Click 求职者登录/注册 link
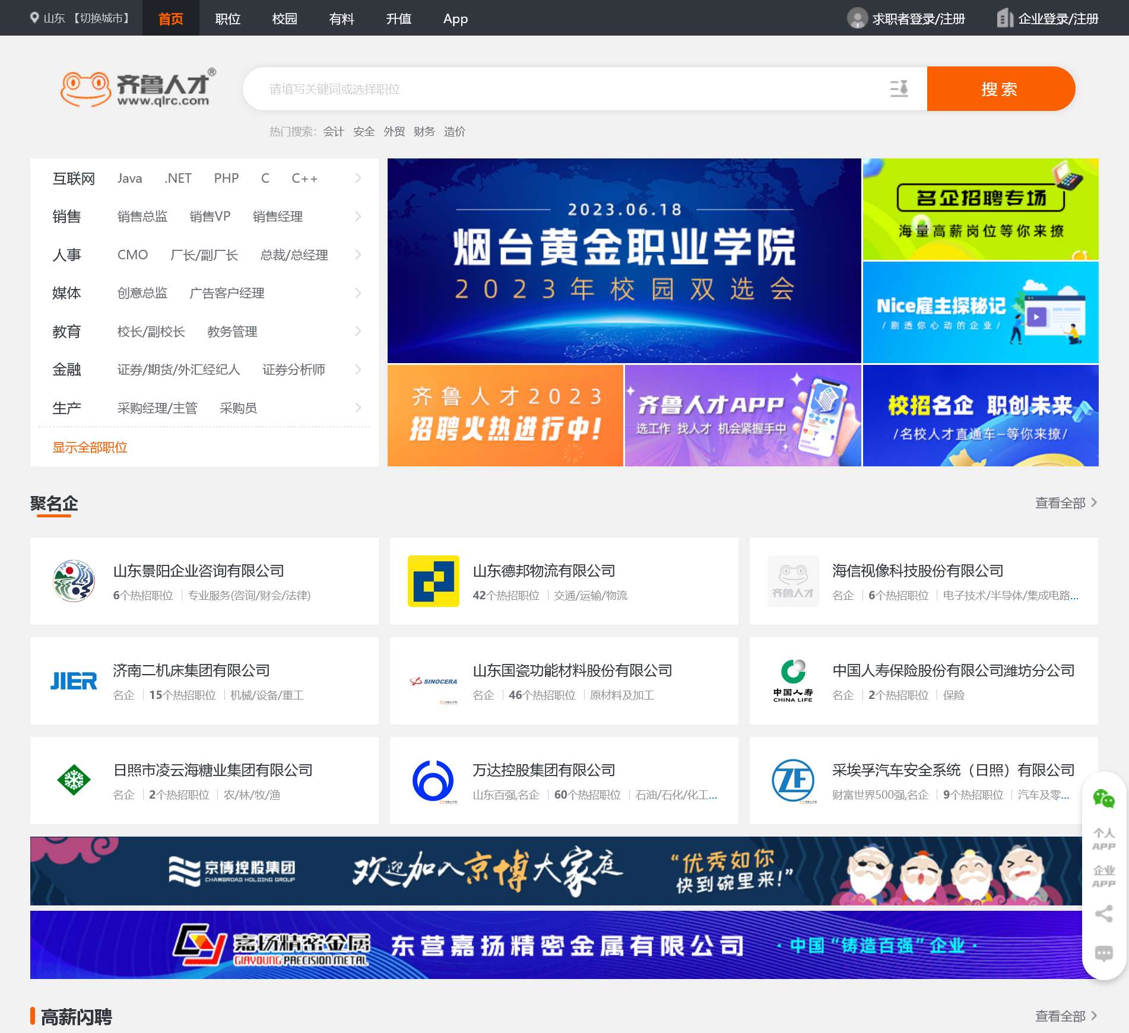 pos(918,19)
